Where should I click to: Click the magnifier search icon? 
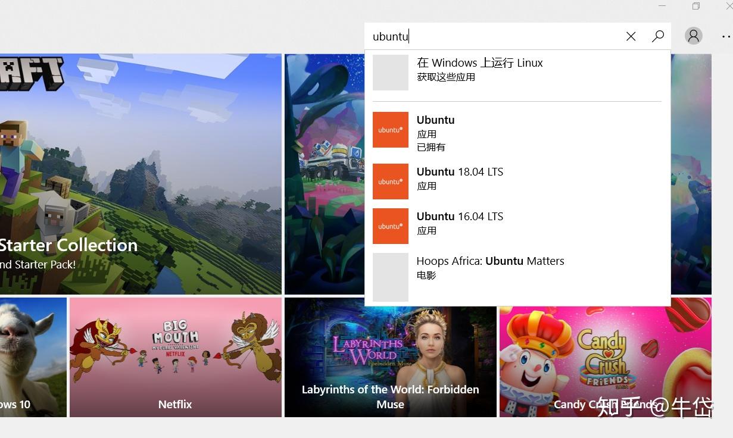[x=657, y=36]
